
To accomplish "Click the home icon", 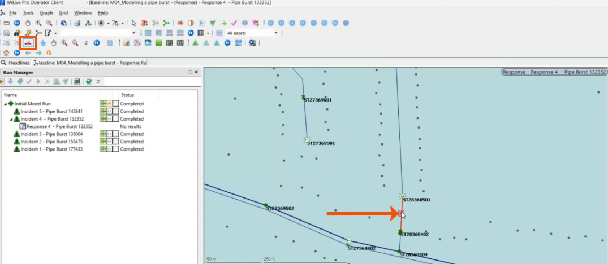I will pos(6,52).
